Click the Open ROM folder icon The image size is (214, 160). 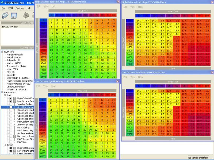(x=5, y=15)
